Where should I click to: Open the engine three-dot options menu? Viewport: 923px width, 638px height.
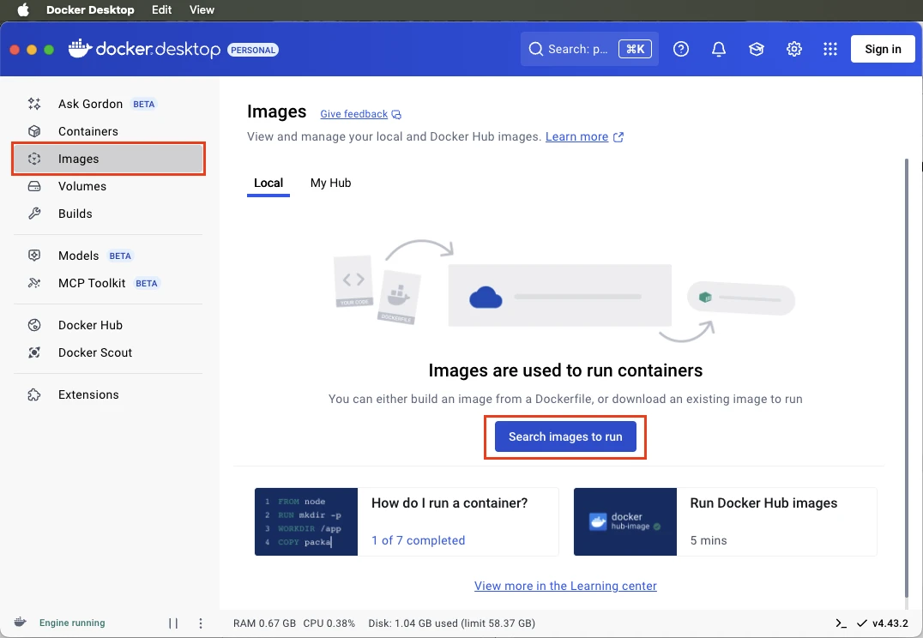click(x=201, y=623)
